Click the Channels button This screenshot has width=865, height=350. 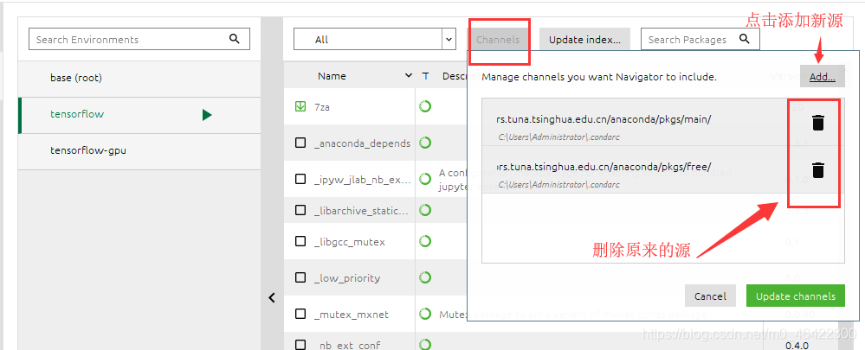coord(498,40)
